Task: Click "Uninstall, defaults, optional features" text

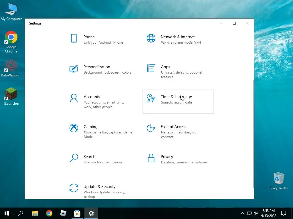Action: click(181, 75)
